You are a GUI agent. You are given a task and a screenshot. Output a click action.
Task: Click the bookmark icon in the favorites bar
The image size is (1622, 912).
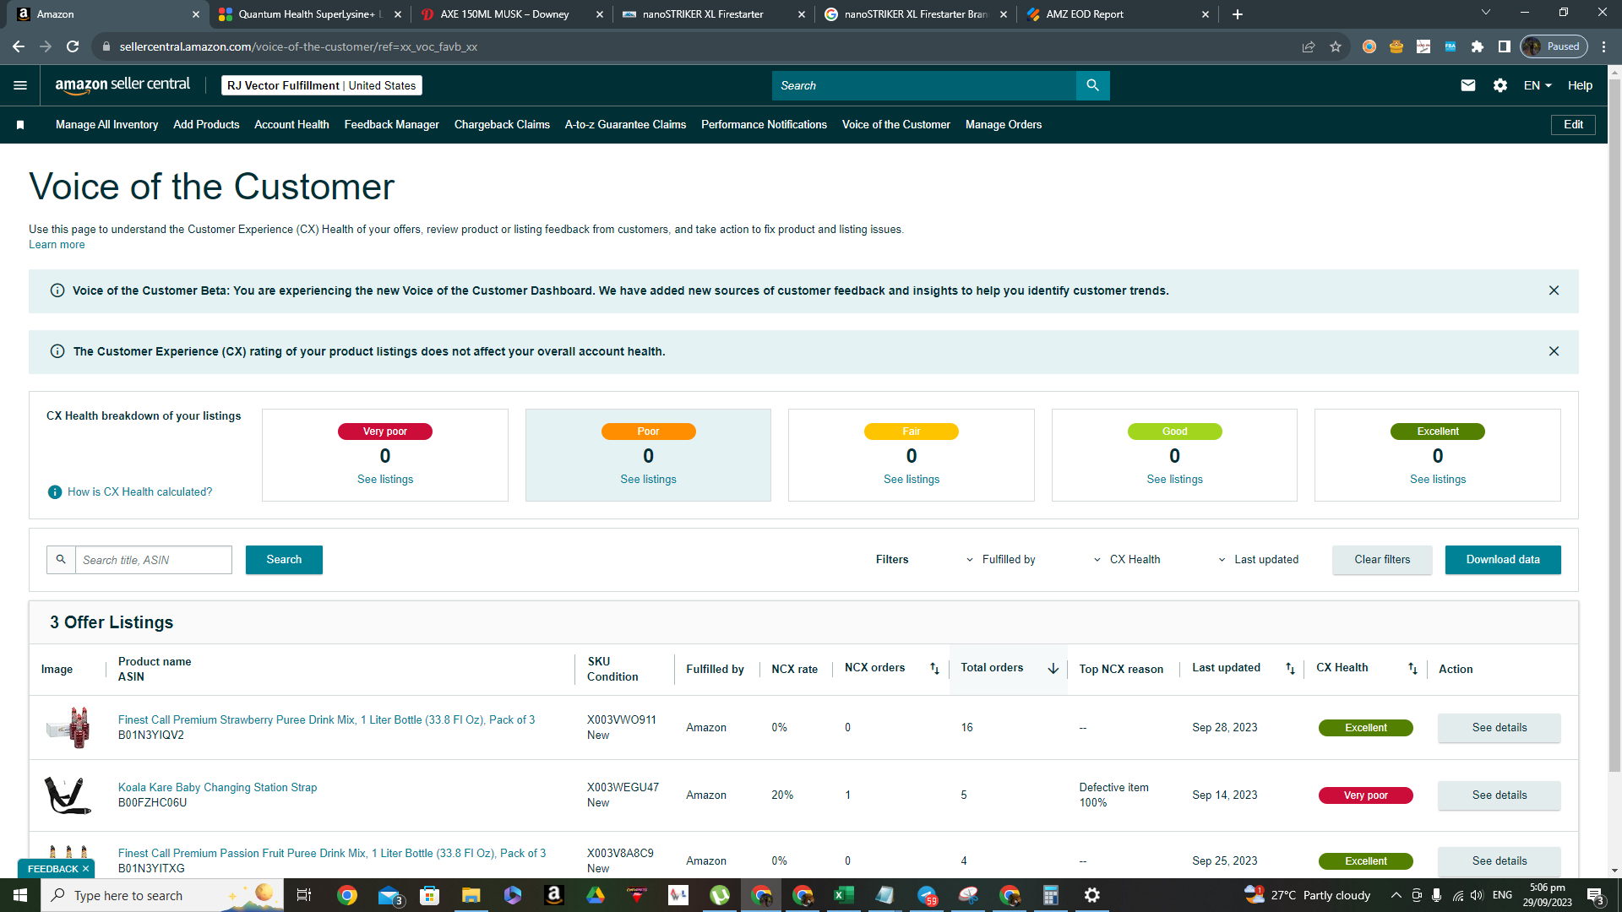tap(20, 125)
